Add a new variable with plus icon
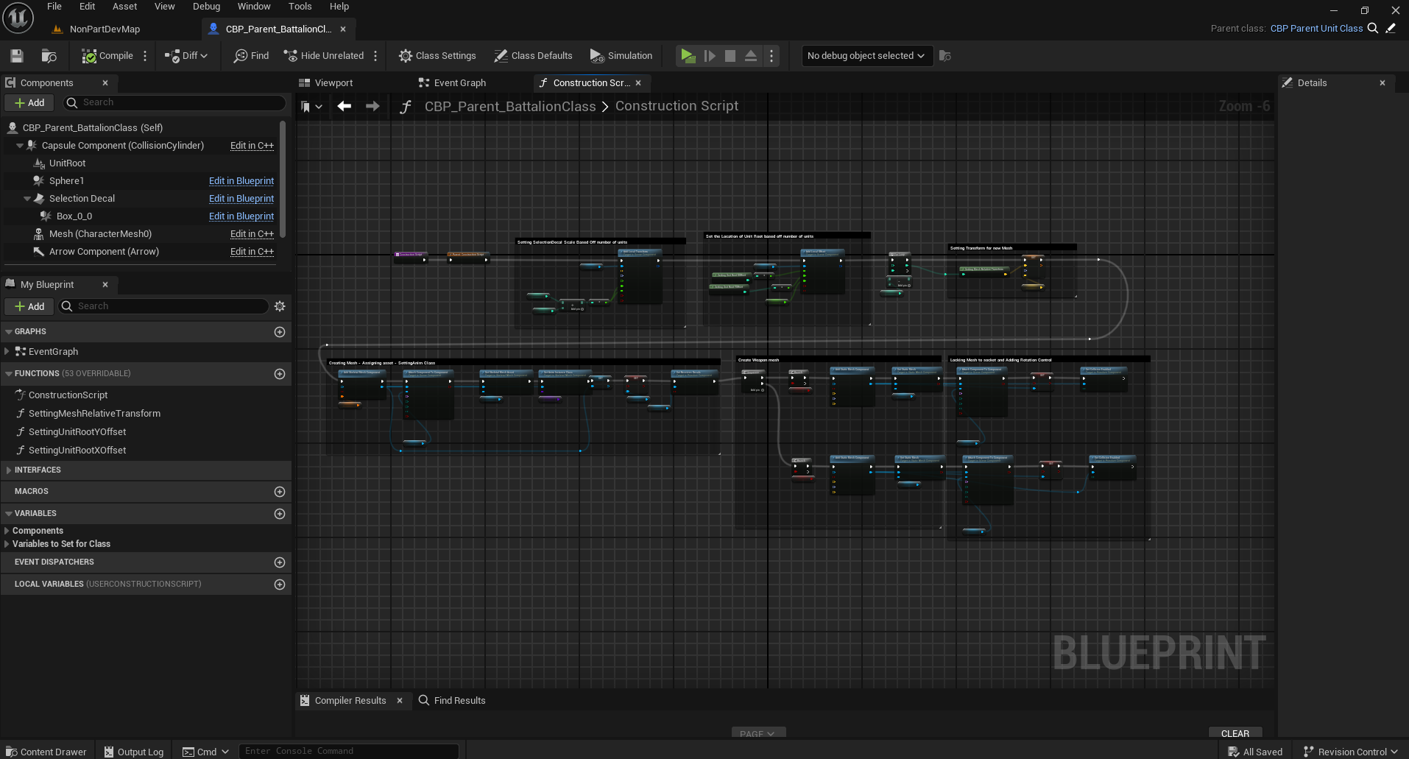Image resolution: width=1409 pixels, height=759 pixels. (x=280, y=514)
